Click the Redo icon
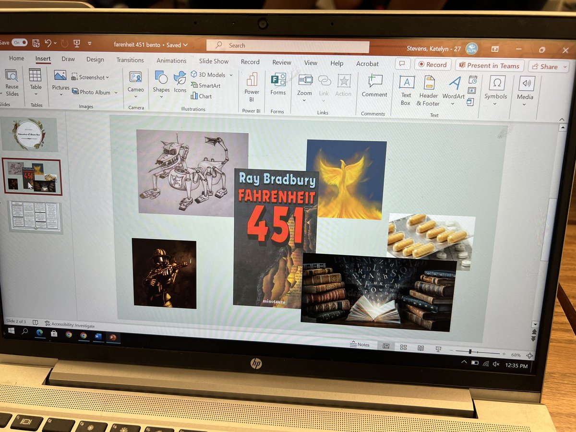The width and height of the screenshot is (576, 432). click(x=64, y=44)
